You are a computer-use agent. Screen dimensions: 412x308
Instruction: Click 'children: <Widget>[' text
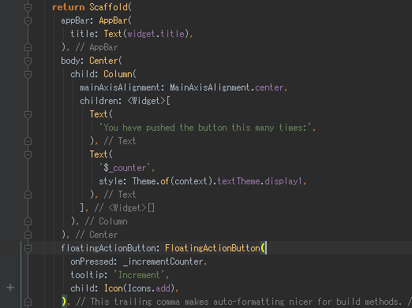pos(125,101)
